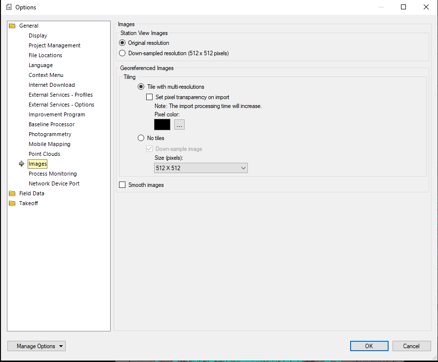
Task: Go to File Locations settings
Action: 45,55
